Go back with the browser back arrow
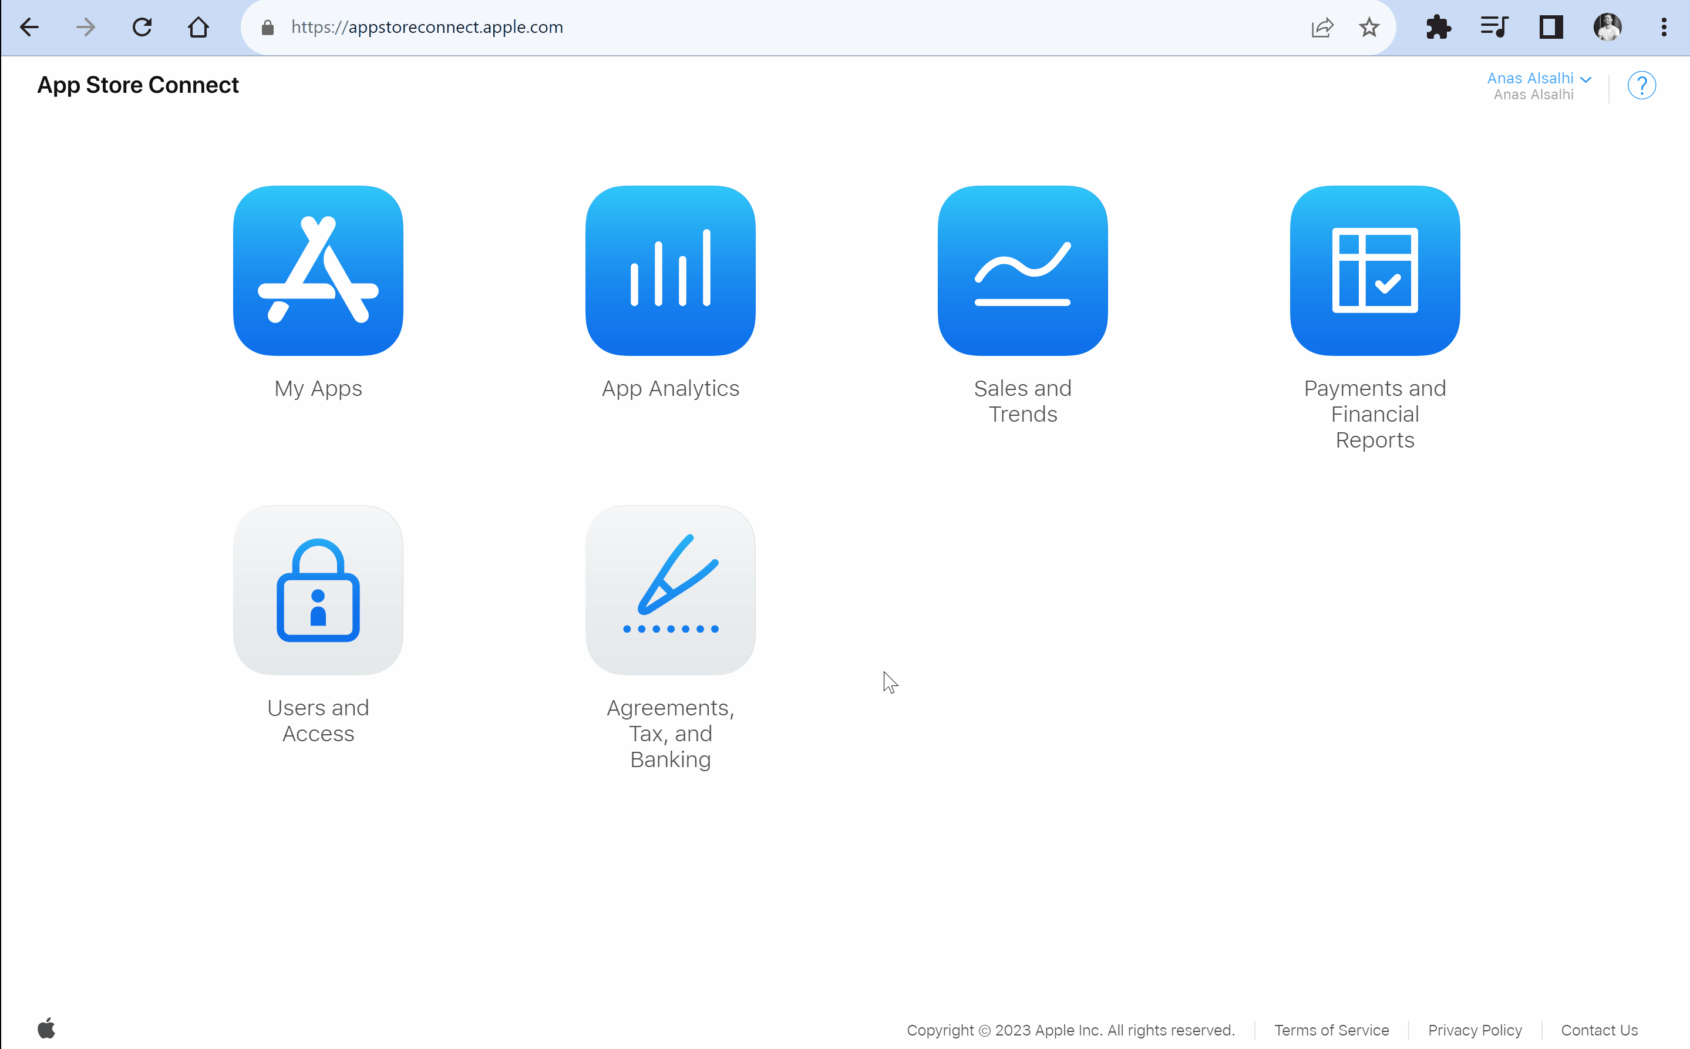The width and height of the screenshot is (1690, 1049). pyautogui.click(x=29, y=27)
